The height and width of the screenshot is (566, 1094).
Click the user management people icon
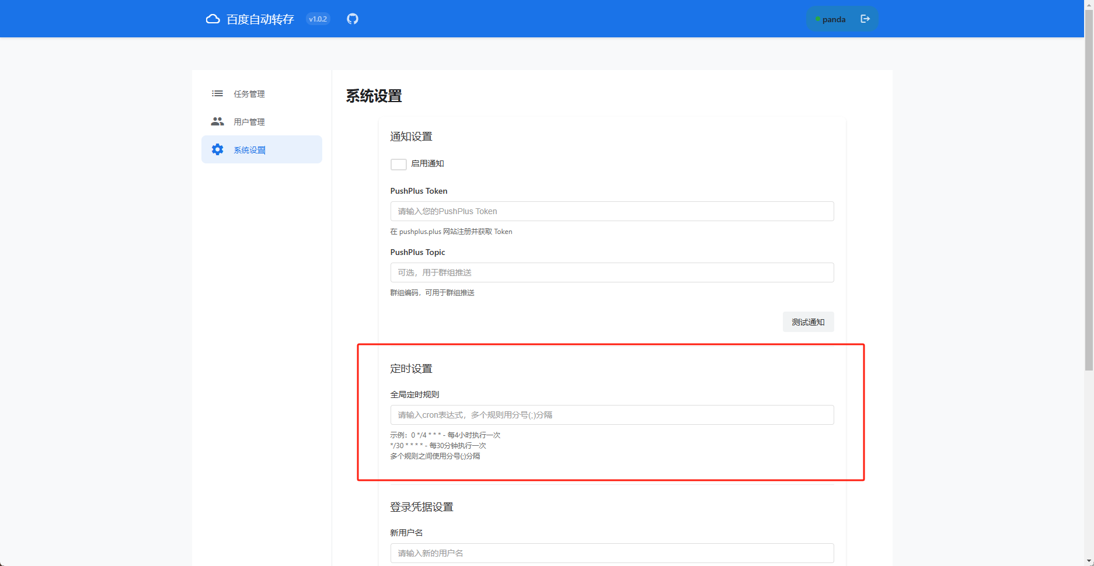(217, 121)
